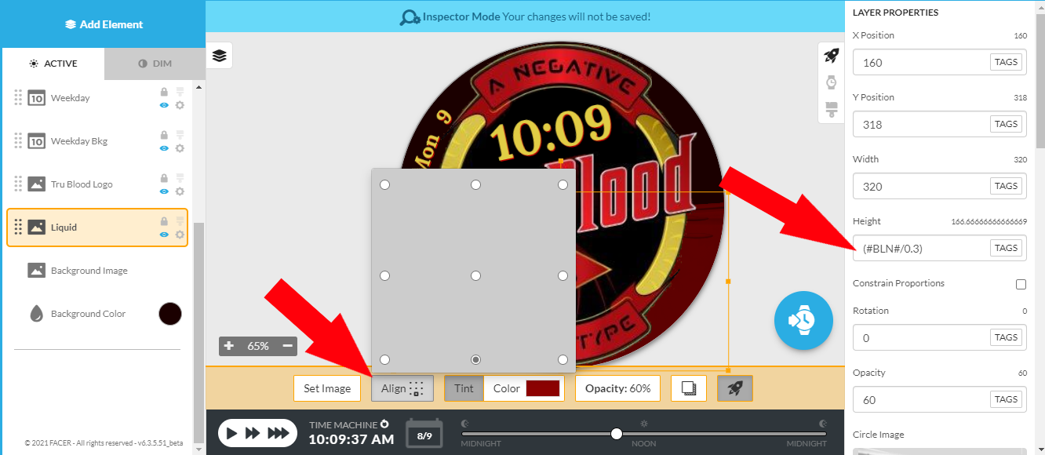The width and height of the screenshot is (1045, 455).
Task: Click the double-arrow fast forward button
Action: coord(253,433)
